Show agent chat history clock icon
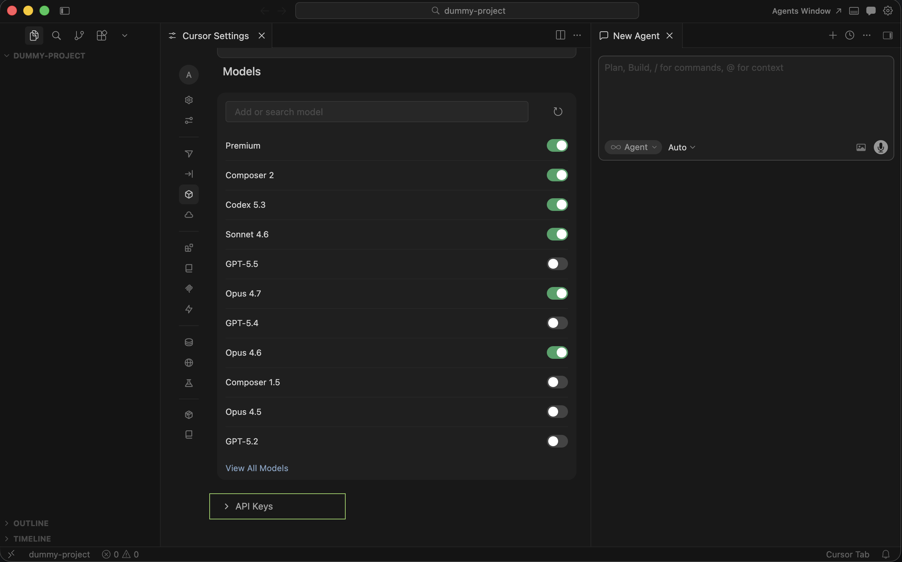902x562 pixels. pos(850,35)
